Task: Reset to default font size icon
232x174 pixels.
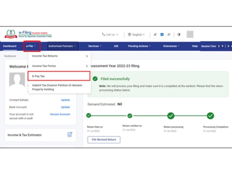Action: click(162, 35)
